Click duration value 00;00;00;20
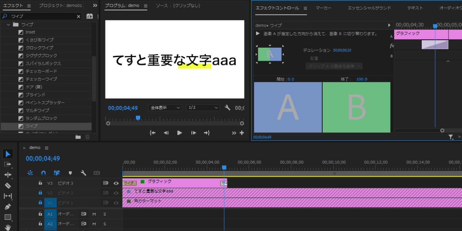This screenshot has width=462, height=231. (x=342, y=50)
